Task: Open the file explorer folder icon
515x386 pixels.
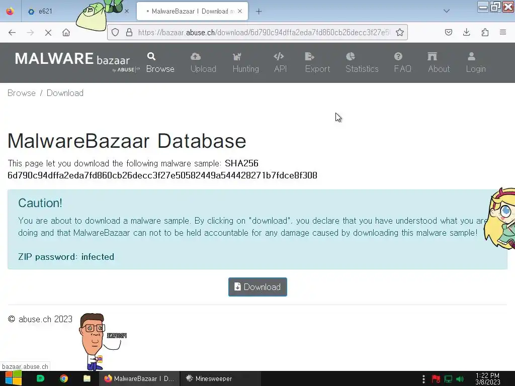Action: (x=87, y=378)
